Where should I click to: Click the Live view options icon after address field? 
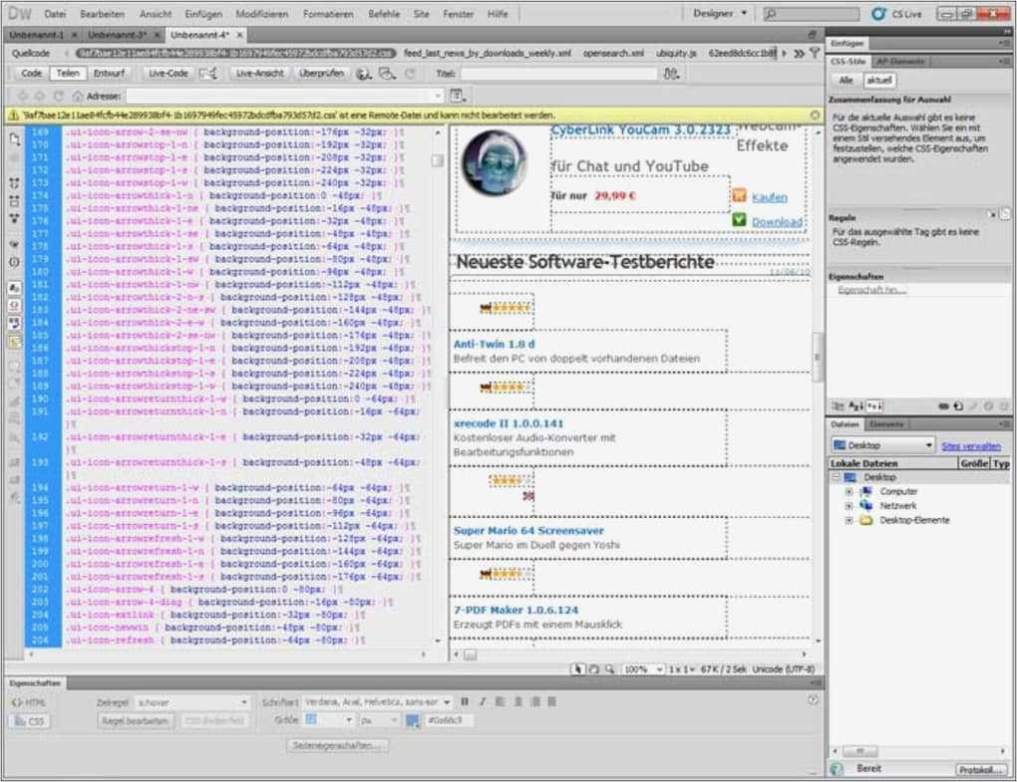tap(458, 96)
